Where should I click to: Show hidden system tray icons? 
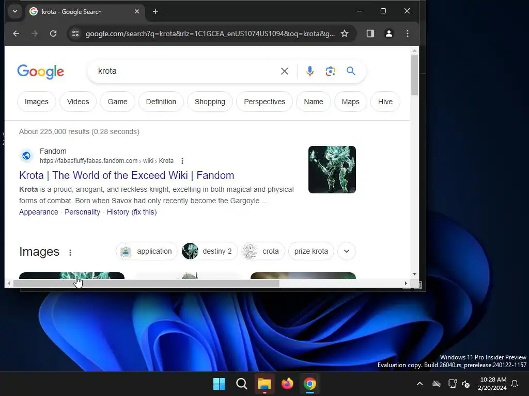click(x=419, y=384)
